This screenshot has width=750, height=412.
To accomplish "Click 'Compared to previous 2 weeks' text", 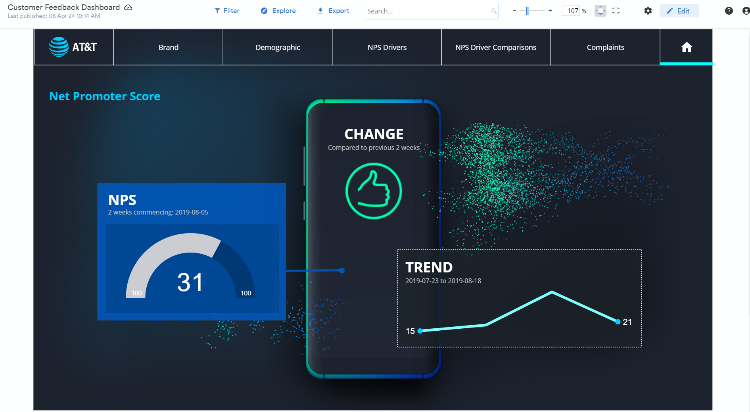I will 374,148.
